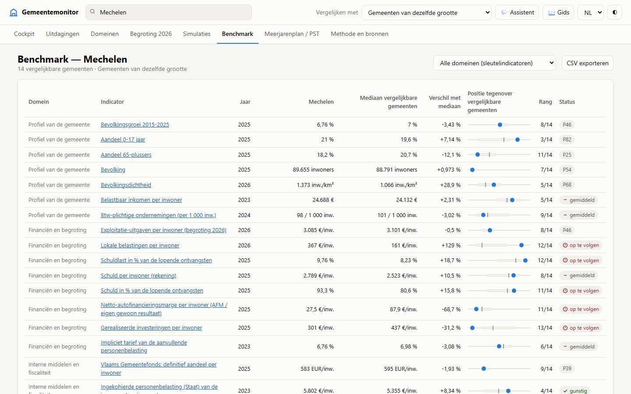Toggle the dark mode contrast icon

[x=615, y=12]
